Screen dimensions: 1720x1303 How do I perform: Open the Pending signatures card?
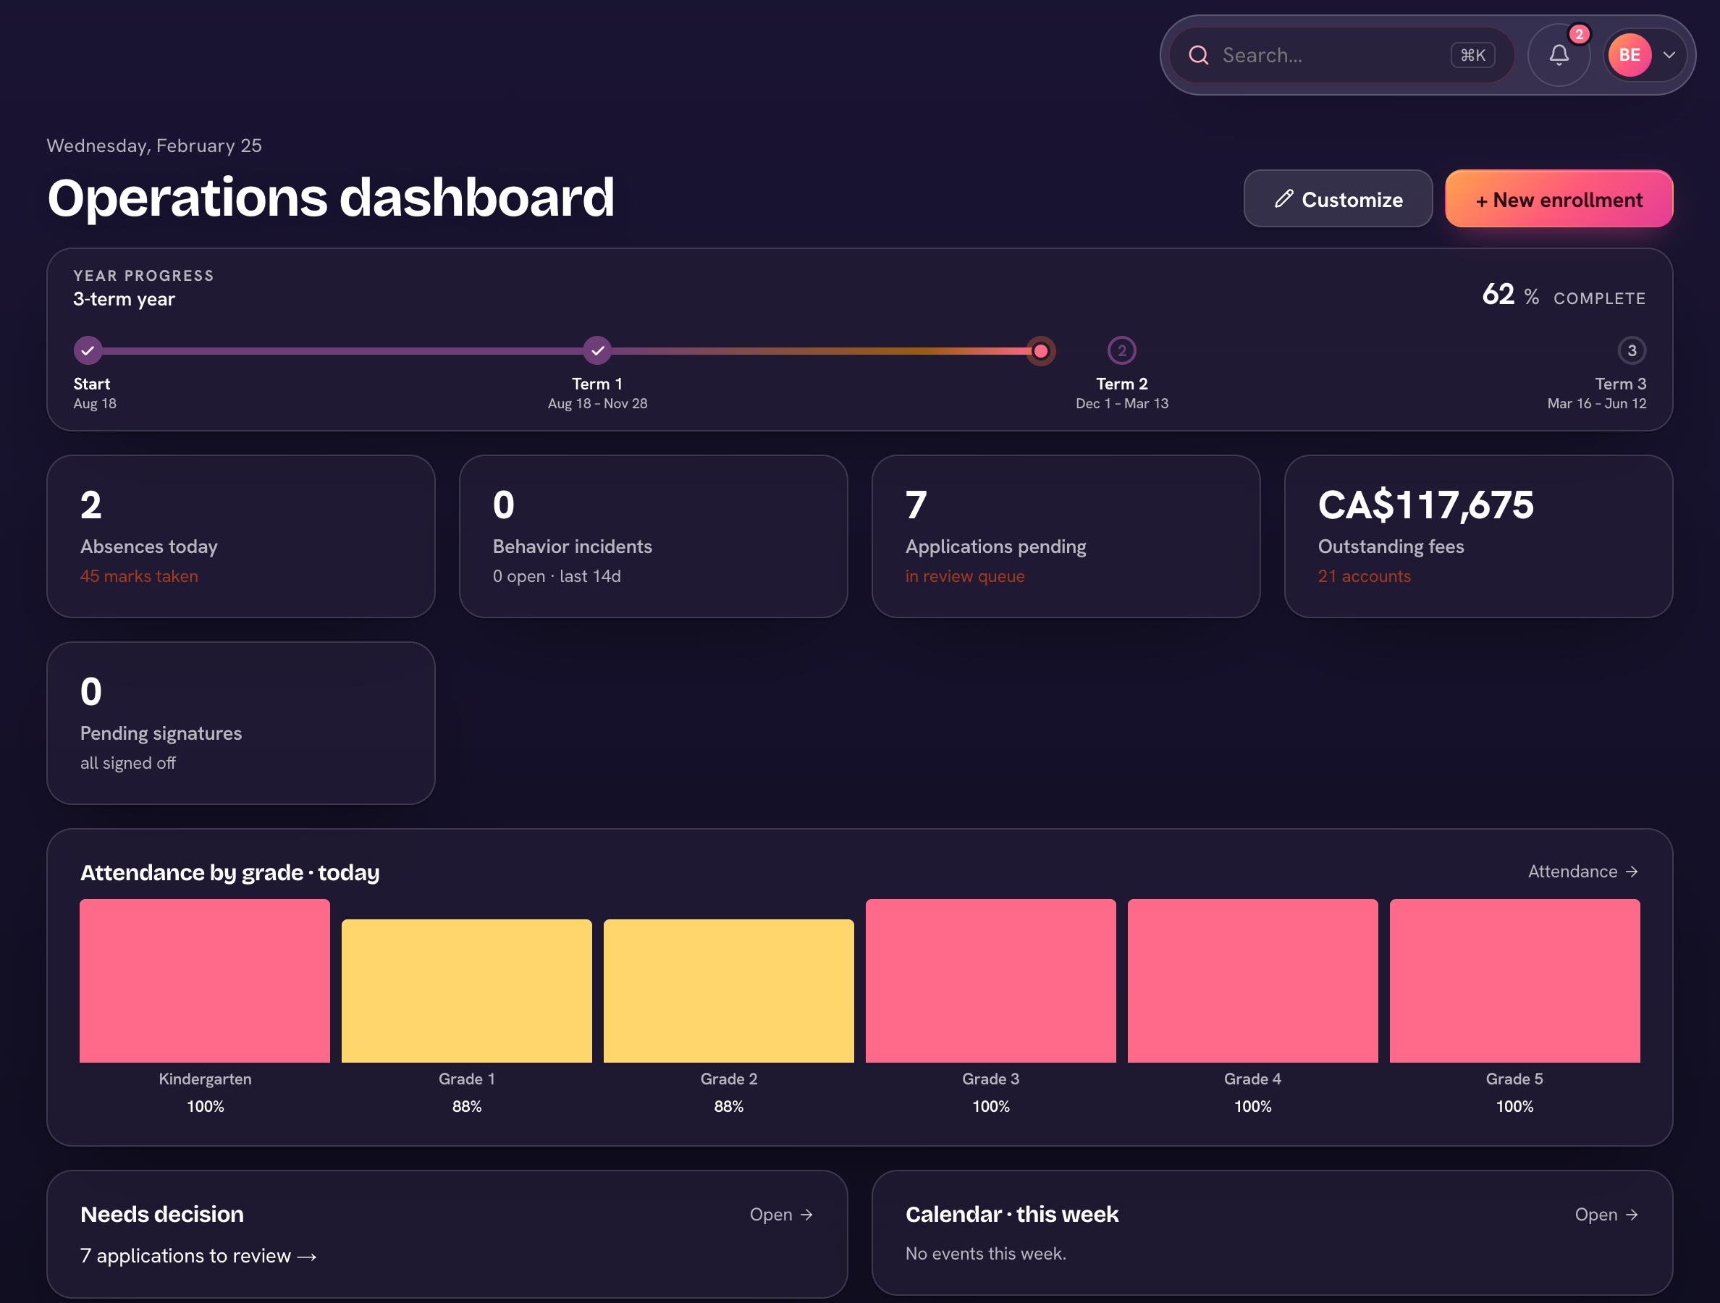241,723
